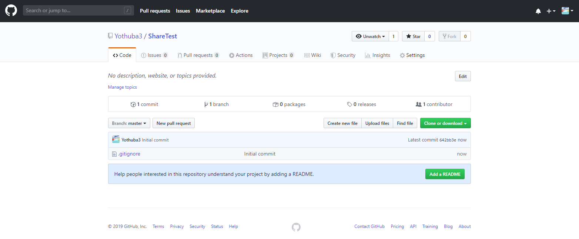Open the plus create-new menu
Viewport: 579px width, 239px height.
point(551,11)
